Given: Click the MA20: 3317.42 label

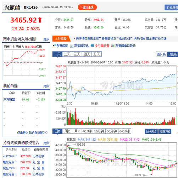Looking at the screenshot, I should point(130,140).
